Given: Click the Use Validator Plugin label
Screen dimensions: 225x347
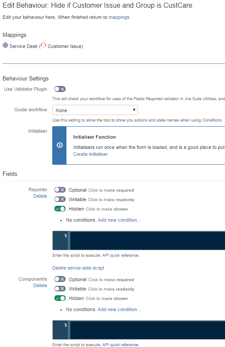Looking at the screenshot, I should tap(25, 89).
